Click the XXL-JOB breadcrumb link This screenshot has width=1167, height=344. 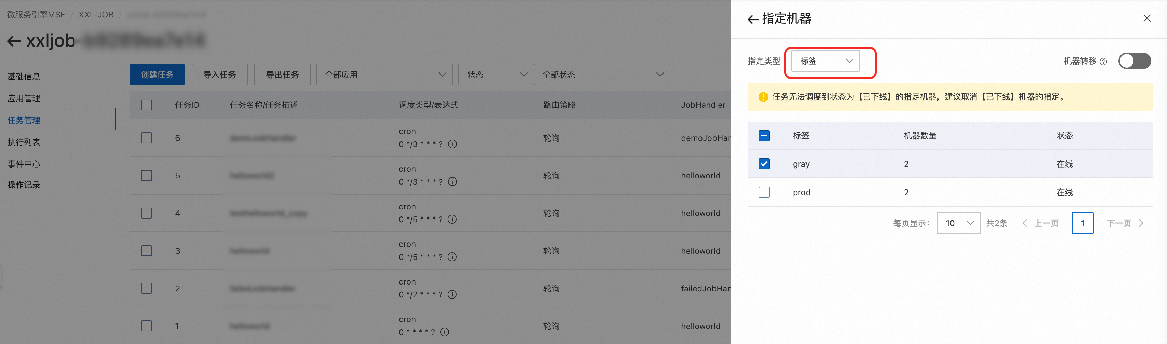(96, 14)
